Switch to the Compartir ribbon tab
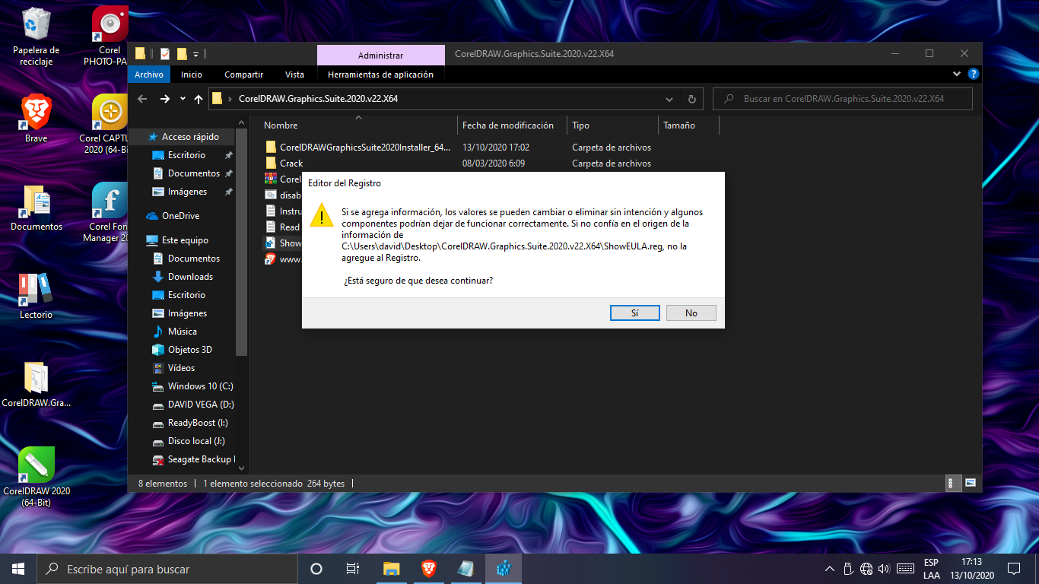Viewport: 1039px width, 584px height. click(x=243, y=75)
